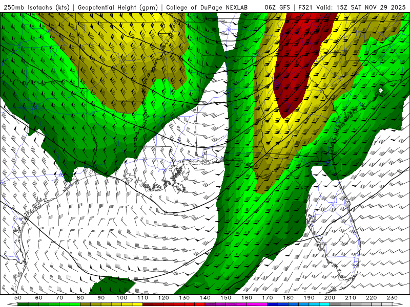The height and width of the screenshot is (307, 410).
Task: Click the 190 label on the color scale
Action: tap(309, 298)
